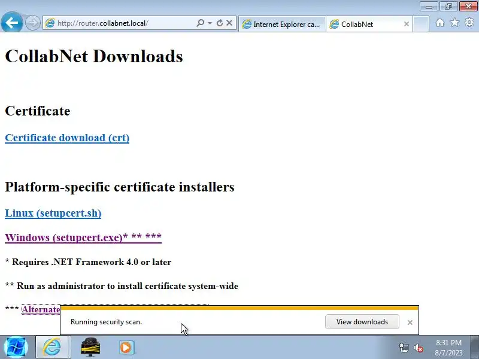Click the page icon in the address bar
The image size is (479, 359).
50,23
